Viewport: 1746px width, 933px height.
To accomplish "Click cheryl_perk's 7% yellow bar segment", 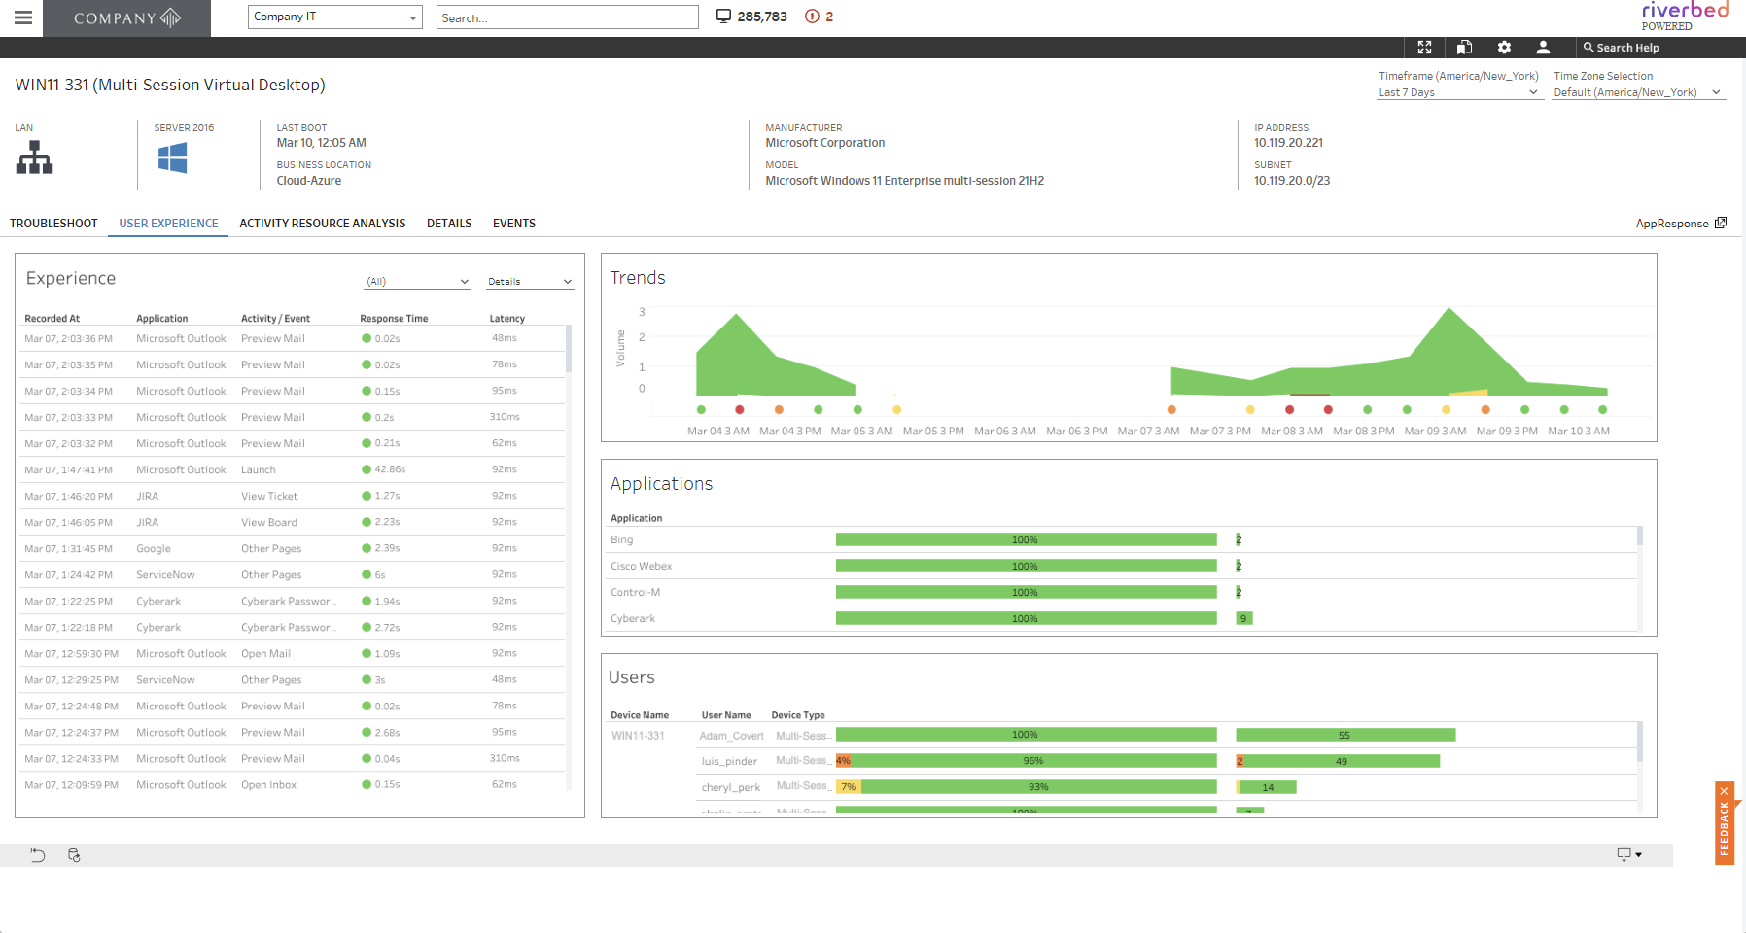I will point(849,786).
